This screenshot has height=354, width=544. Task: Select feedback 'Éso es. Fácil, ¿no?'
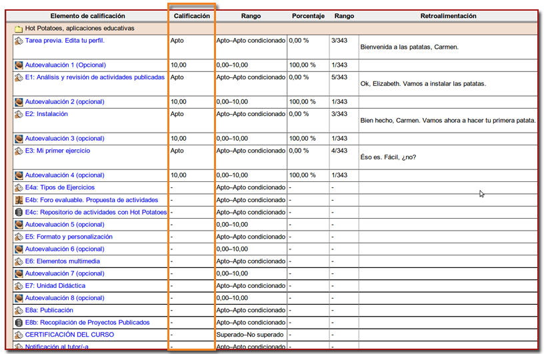(388, 157)
